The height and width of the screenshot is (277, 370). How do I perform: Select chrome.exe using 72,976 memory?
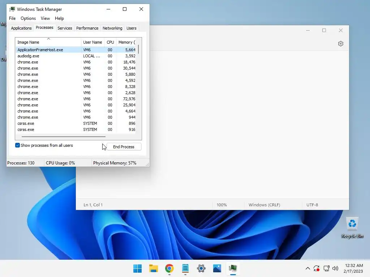(76, 99)
